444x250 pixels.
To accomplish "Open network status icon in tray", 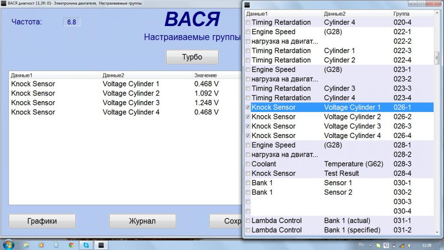I will pyautogui.click(x=402, y=246).
